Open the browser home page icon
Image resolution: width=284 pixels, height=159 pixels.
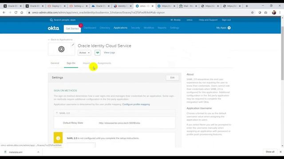(22, 12)
